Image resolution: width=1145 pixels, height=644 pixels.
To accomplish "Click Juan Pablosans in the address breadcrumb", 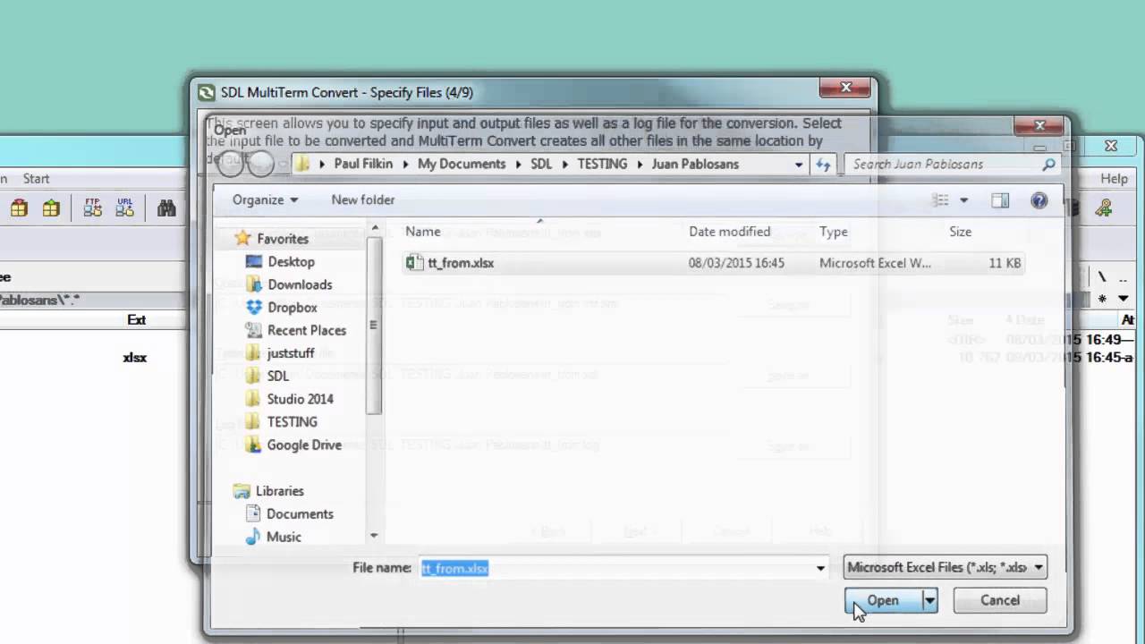I will coord(697,164).
